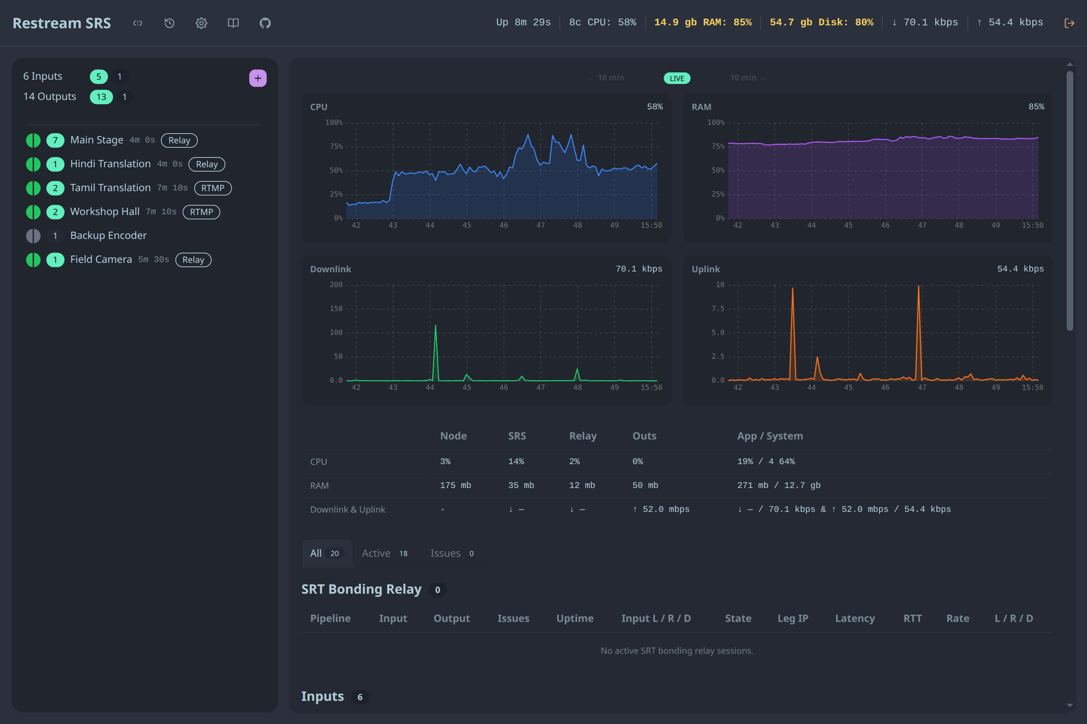Click Backup Encoder outputs count badge

tap(55, 236)
